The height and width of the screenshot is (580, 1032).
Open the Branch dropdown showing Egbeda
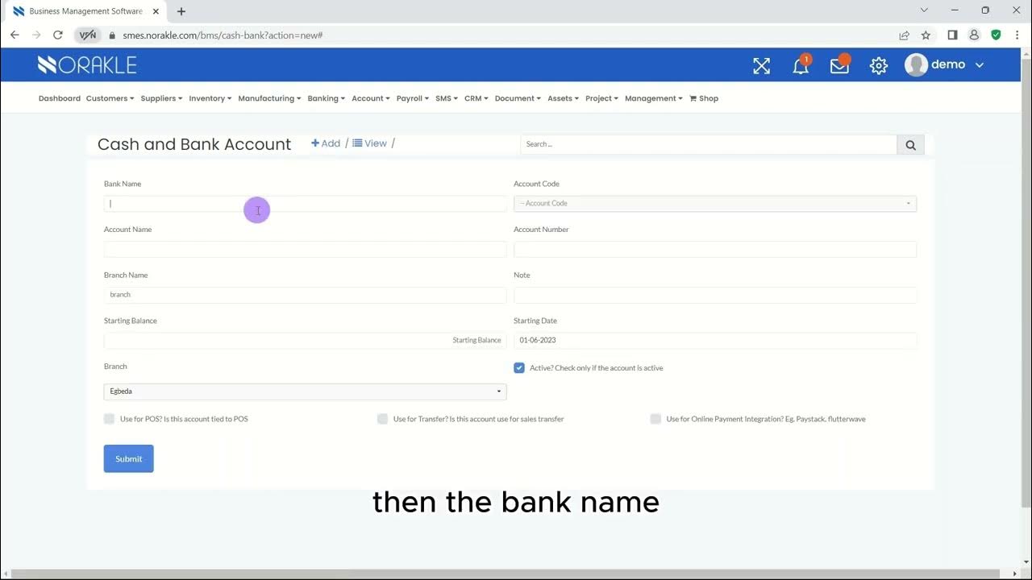[305, 391]
